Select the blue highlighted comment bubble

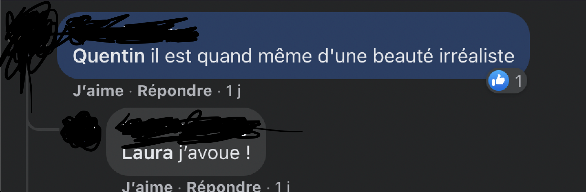pyautogui.click(x=293, y=46)
